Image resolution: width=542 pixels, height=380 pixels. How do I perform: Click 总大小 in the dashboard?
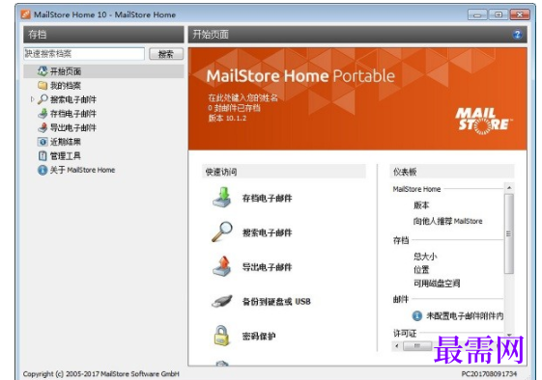pos(425,257)
